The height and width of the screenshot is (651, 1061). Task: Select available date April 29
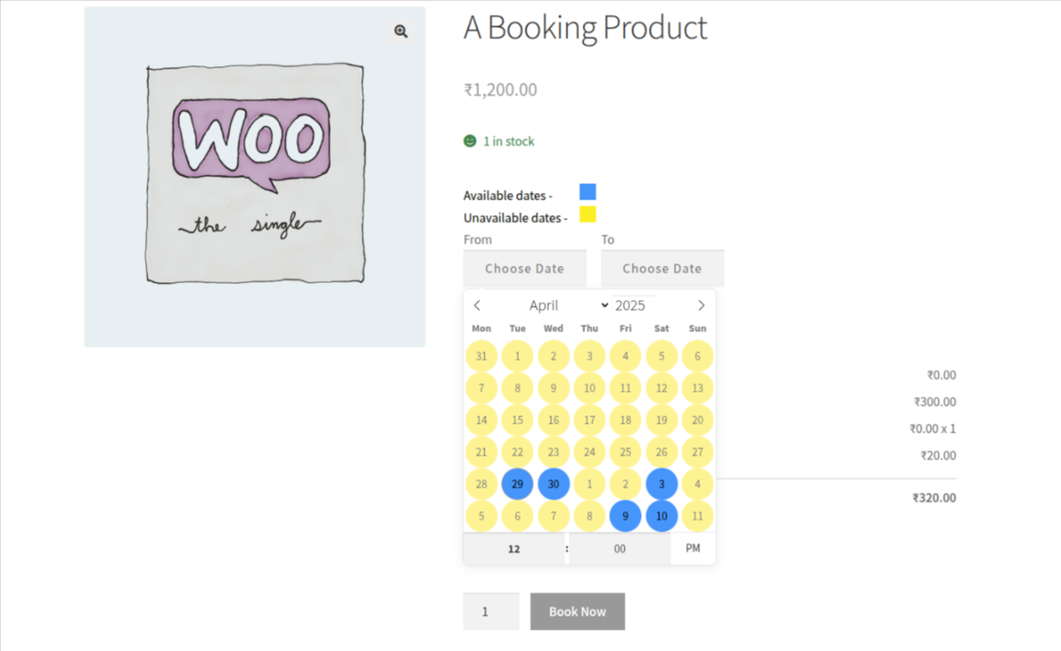(517, 484)
